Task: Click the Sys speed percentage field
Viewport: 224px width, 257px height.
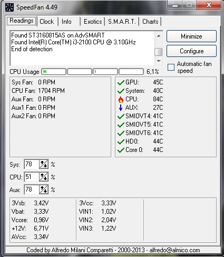Action: coord(32,164)
